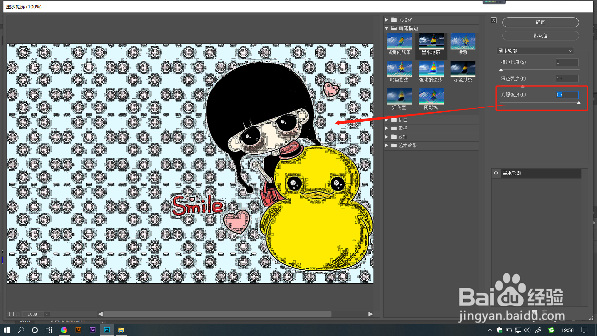Open the 墨水轮廓 filter name dropdown
This screenshot has height=336, width=597.
[535, 51]
